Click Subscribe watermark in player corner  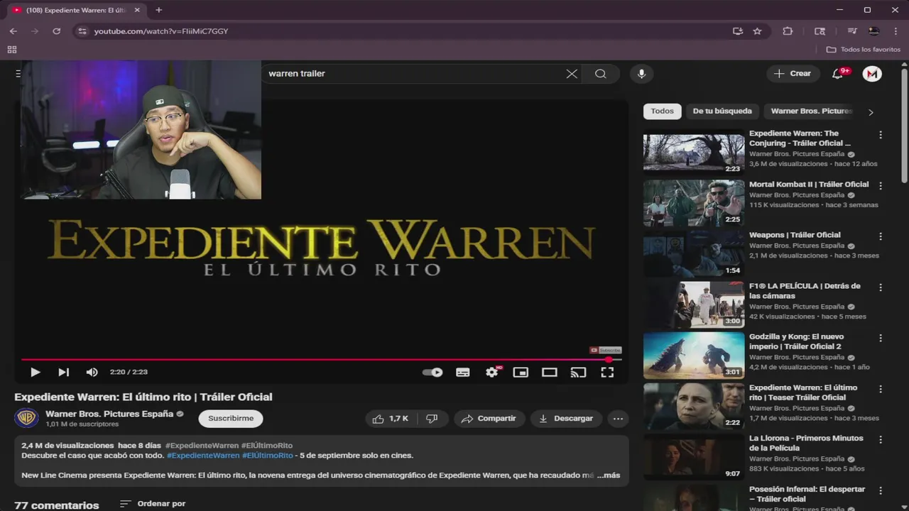point(606,350)
